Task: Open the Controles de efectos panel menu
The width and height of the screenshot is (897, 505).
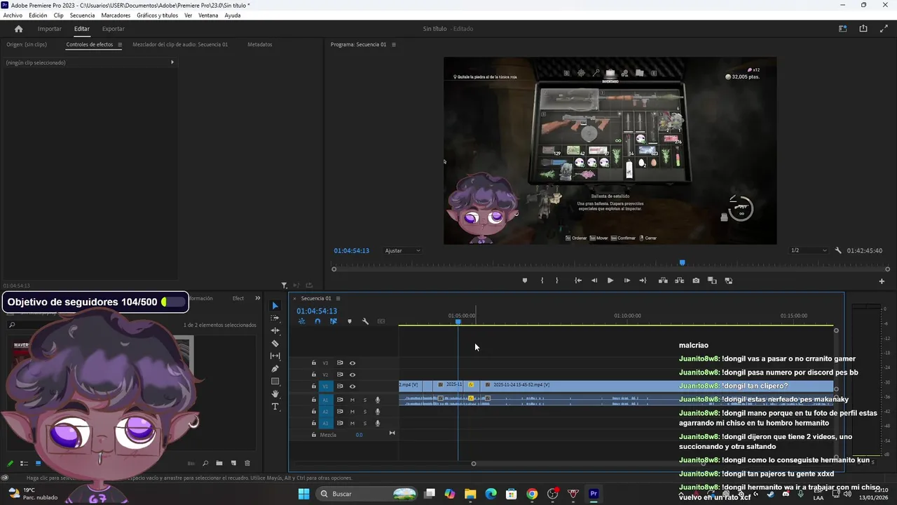Action: click(120, 44)
